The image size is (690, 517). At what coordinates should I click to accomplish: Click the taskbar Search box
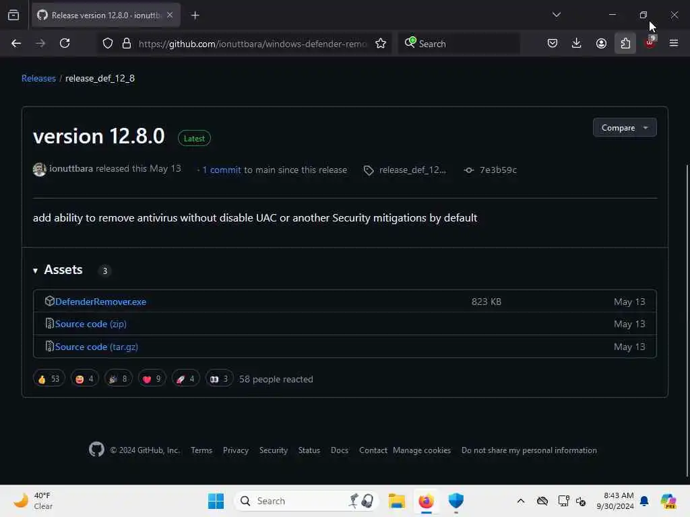tap(307, 501)
